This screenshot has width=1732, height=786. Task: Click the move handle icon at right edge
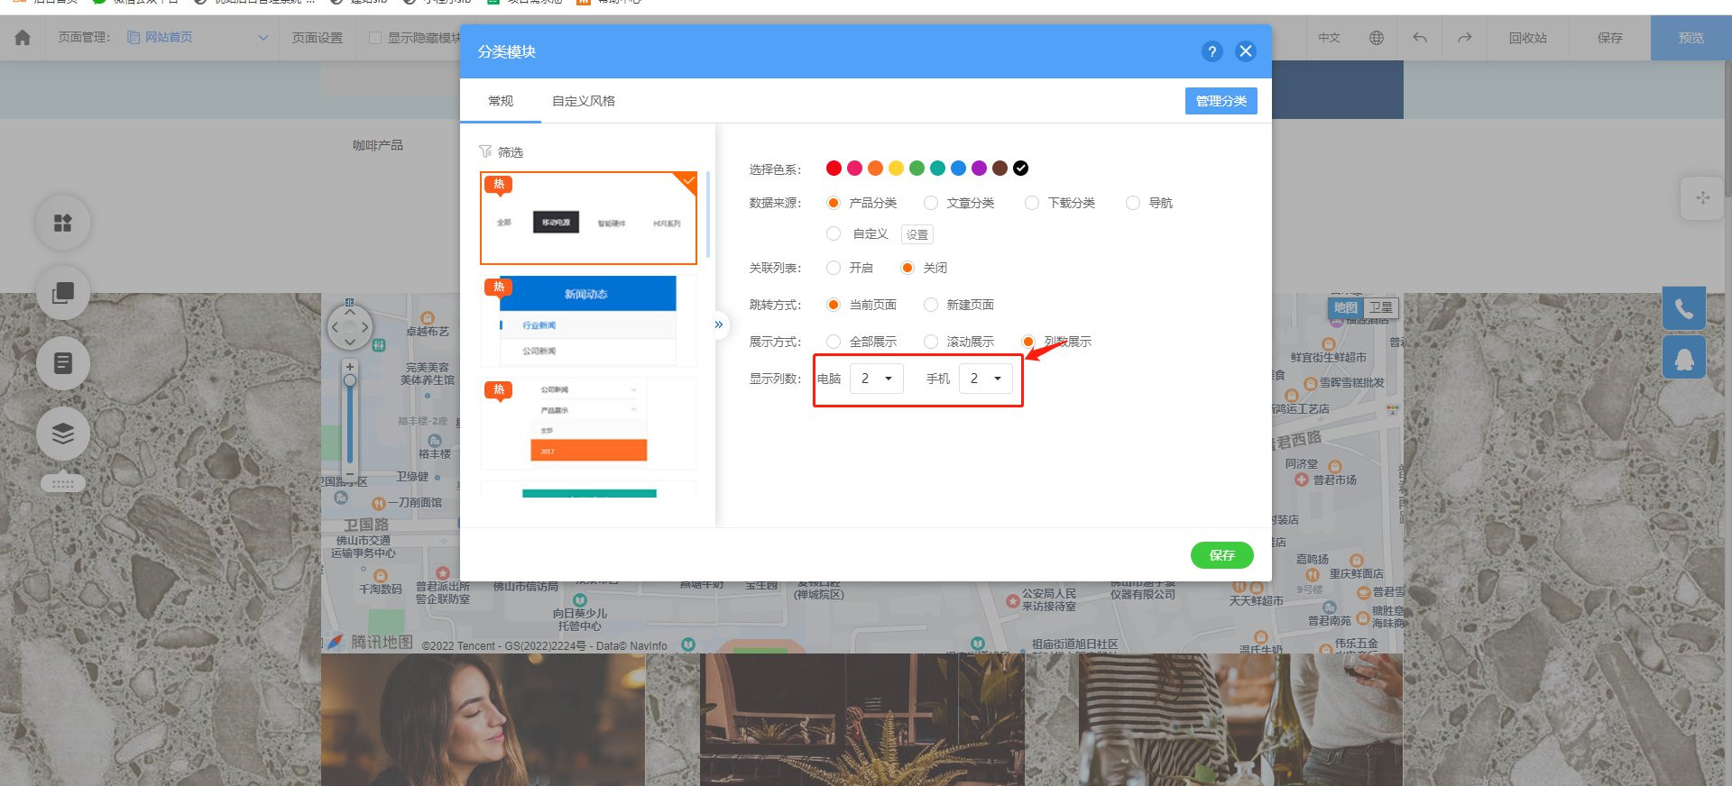(x=1702, y=198)
